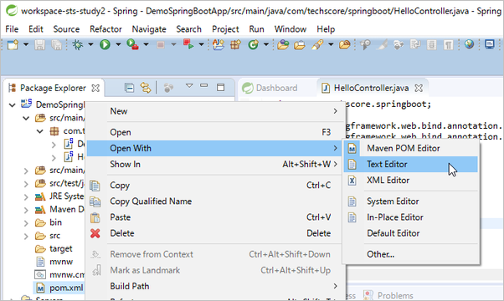Click the green Run button

tap(105, 44)
